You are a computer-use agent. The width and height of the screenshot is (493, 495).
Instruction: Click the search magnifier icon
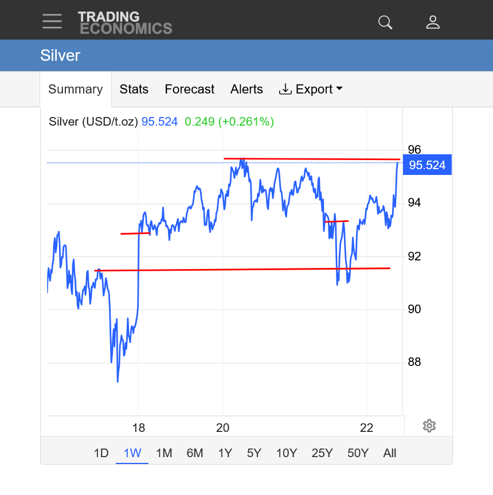point(385,22)
